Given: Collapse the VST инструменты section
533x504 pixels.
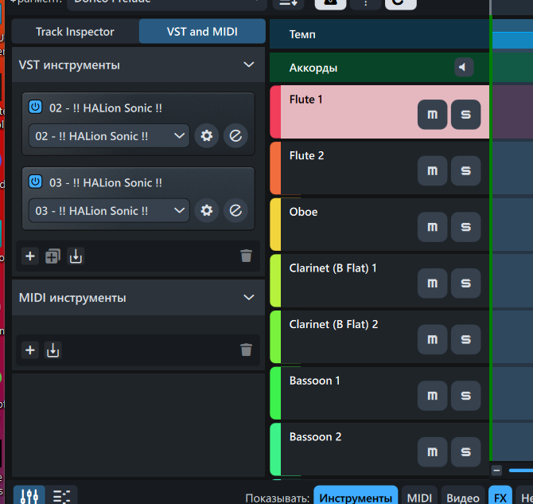Looking at the screenshot, I should click(249, 64).
